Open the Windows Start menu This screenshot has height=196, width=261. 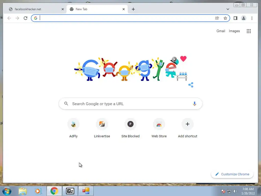(7, 191)
